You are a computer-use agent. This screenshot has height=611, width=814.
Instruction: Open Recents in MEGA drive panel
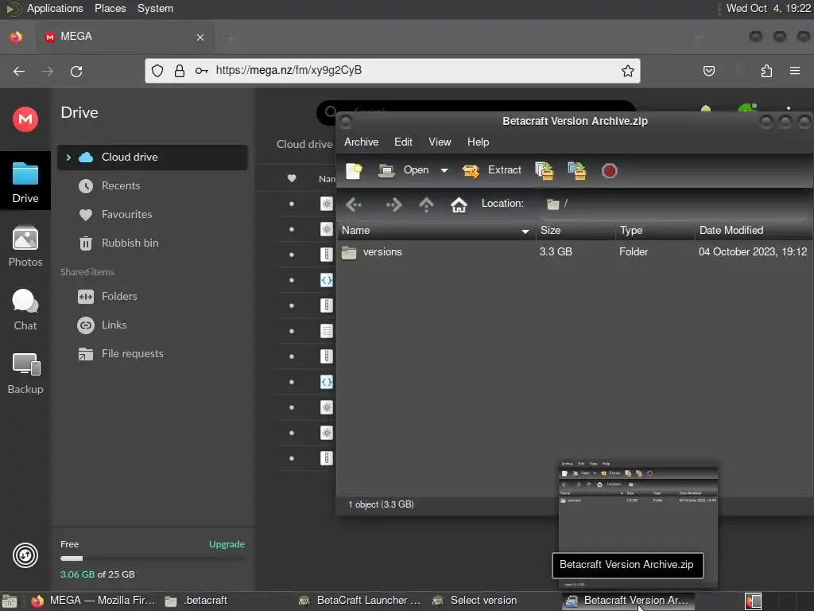tap(121, 185)
